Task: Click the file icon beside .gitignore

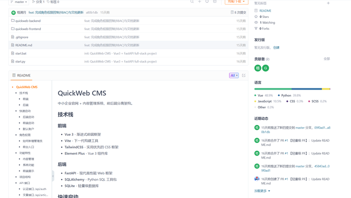Action: (13, 37)
